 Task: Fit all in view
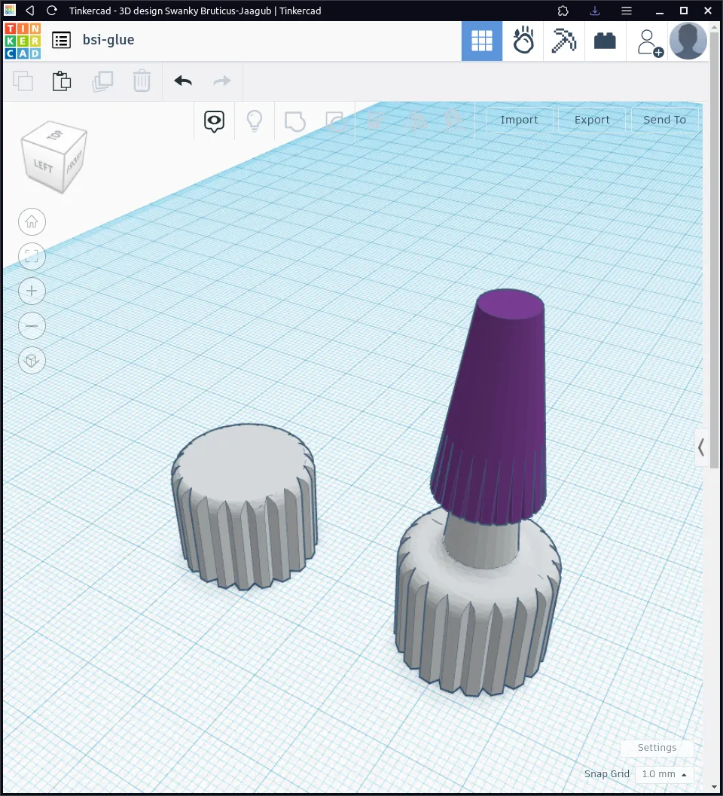[x=32, y=256]
